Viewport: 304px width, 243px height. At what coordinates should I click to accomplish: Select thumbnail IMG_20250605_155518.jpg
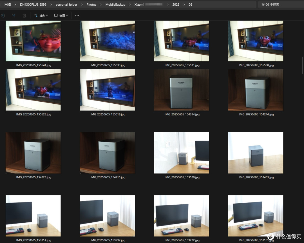(x=107, y=90)
